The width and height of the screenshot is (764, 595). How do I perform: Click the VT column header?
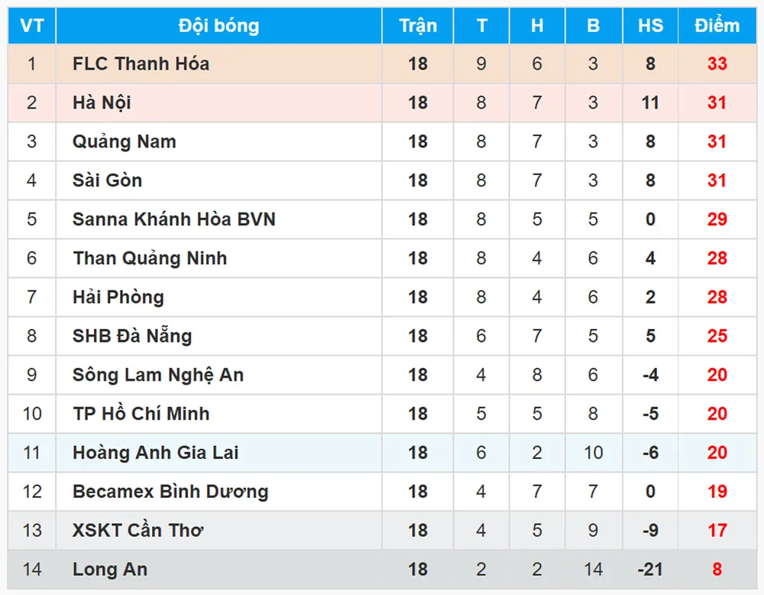pyautogui.click(x=31, y=26)
